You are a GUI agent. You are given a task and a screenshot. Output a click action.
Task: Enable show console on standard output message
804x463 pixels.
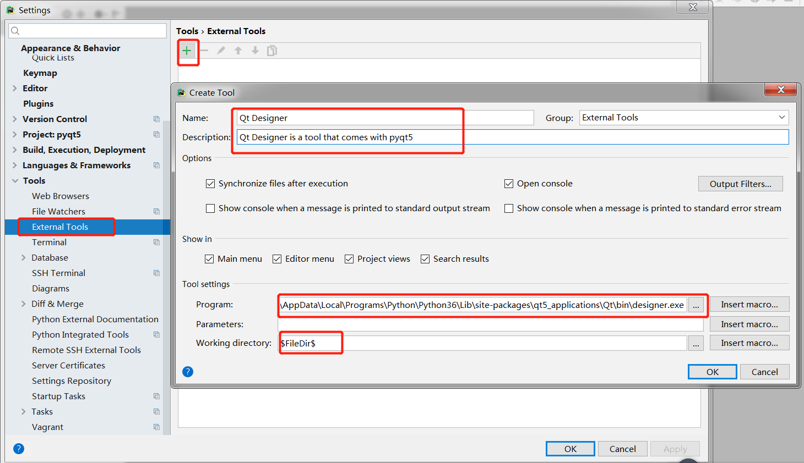210,208
